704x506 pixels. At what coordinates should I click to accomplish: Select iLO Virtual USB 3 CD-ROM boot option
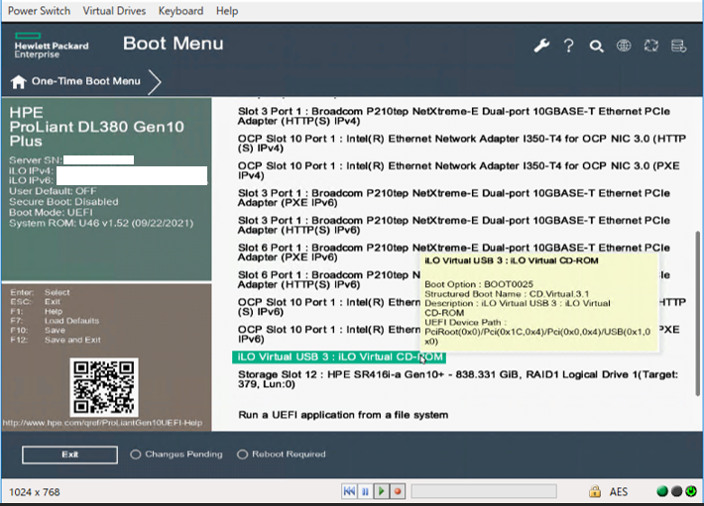(339, 357)
